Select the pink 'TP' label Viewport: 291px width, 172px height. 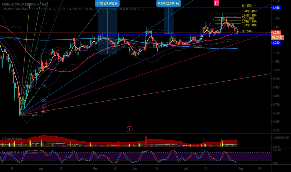(x=216, y=3)
